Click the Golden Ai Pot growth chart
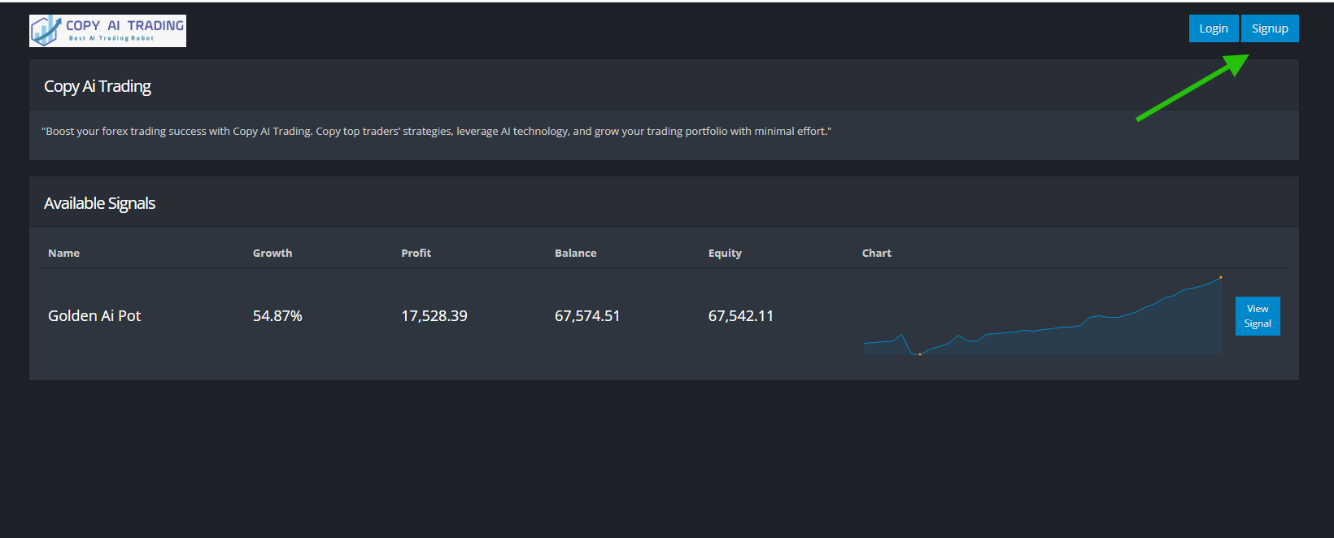The image size is (1334, 538). point(1042,325)
